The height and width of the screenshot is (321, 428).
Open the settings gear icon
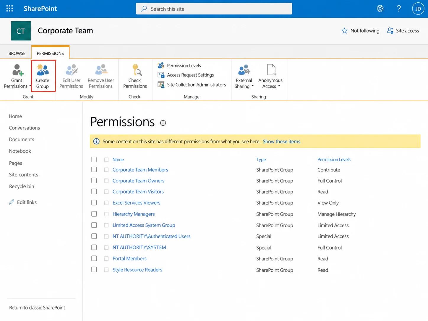pos(380,9)
